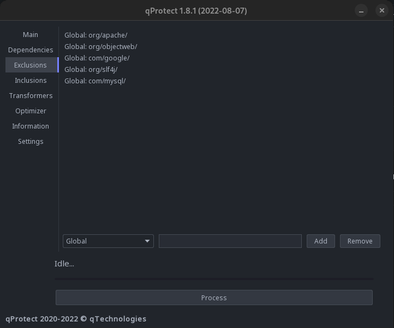Viewport: 394px width, 328px height.
Task: Select the 'Global: org/apache/' exclusion entry
Action: click(96, 35)
